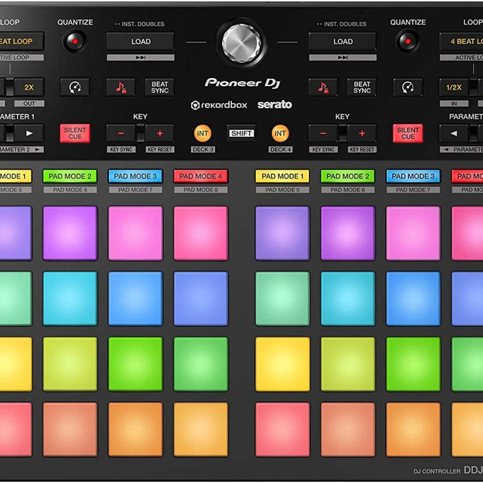Tap right deck violet pad under PAD MODE 1

tap(282, 233)
